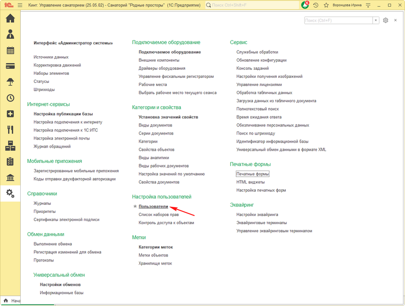Open Настройки эквайринга

[x=257, y=215]
